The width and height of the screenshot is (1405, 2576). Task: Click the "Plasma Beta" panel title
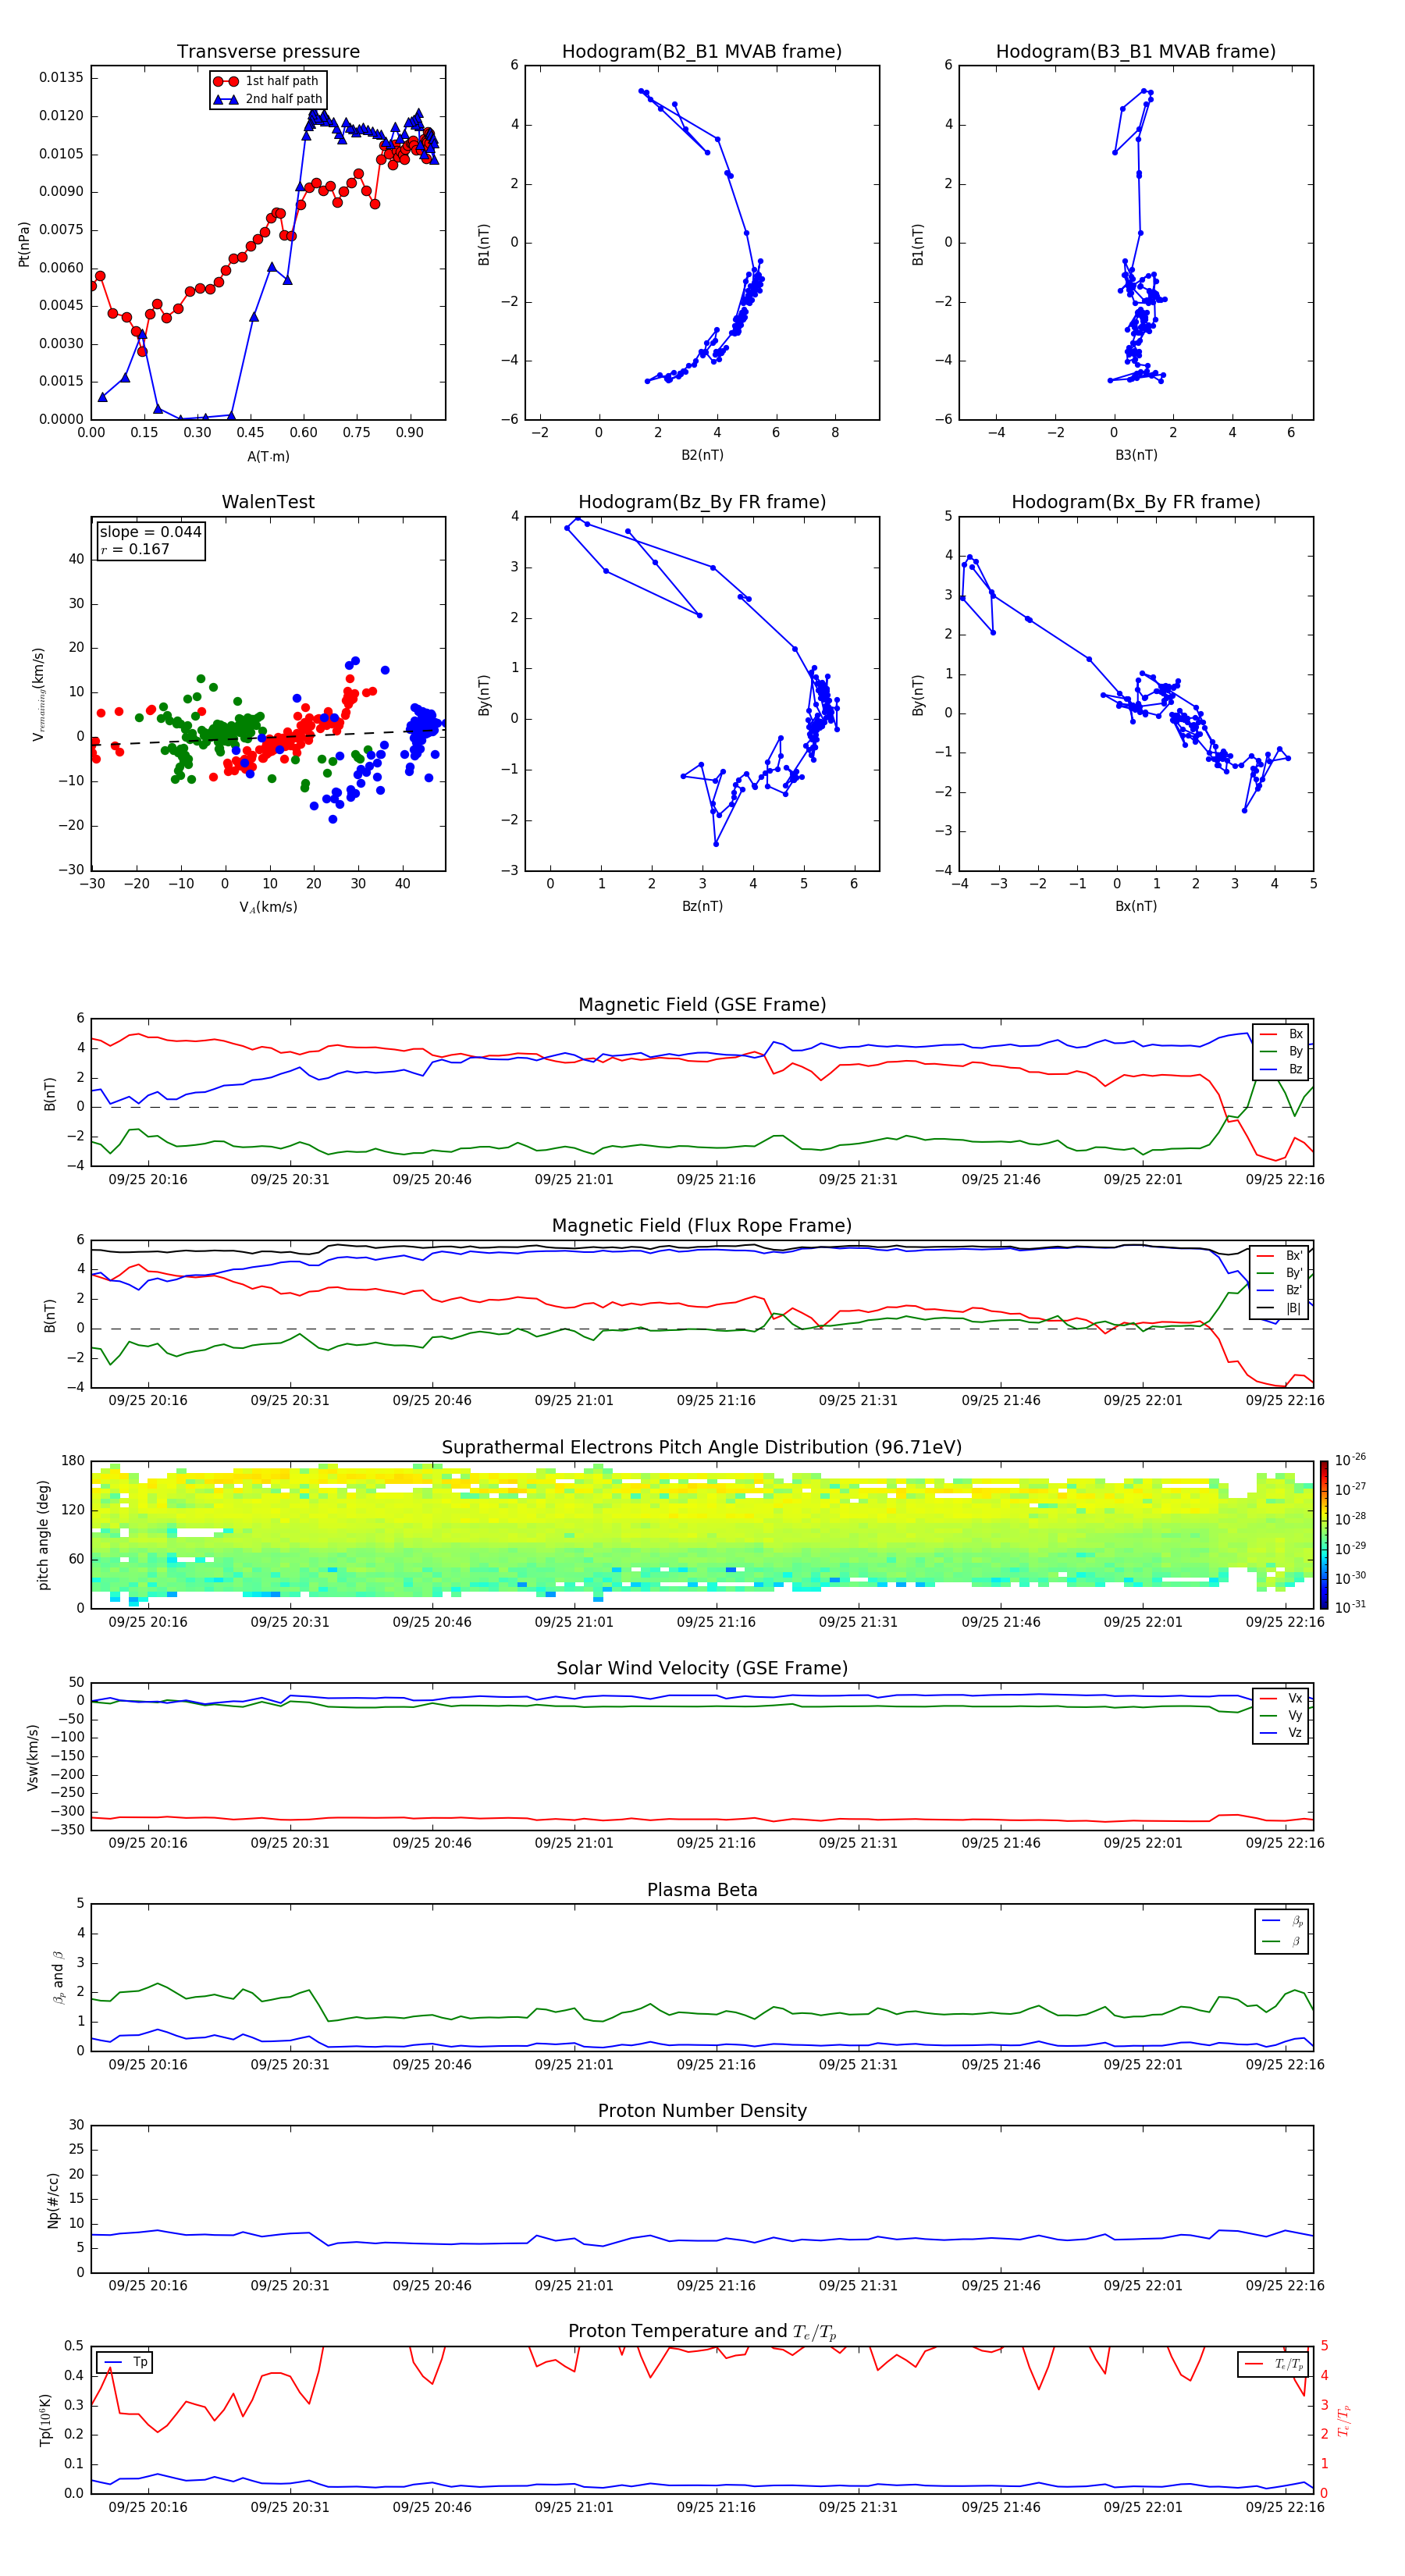(702, 1890)
